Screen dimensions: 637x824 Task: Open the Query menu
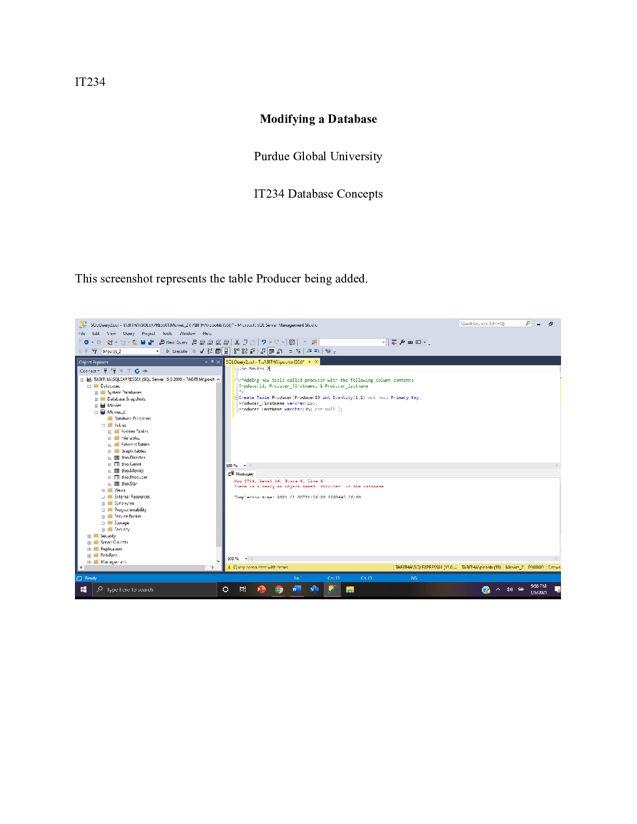click(x=129, y=333)
